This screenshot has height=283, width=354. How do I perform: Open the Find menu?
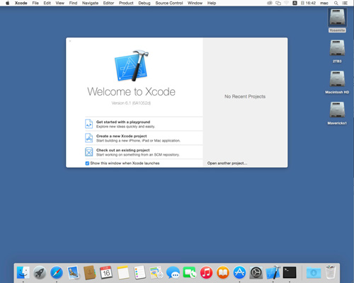[x=73, y=3]
